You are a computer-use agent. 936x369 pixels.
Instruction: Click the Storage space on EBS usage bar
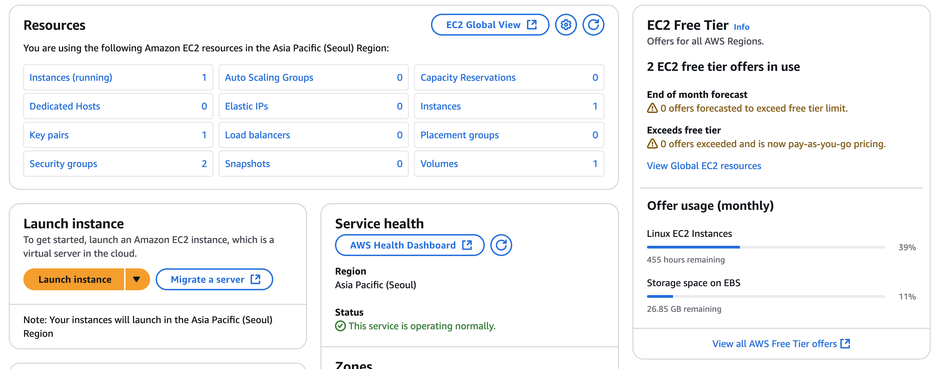tap(766, 296)
